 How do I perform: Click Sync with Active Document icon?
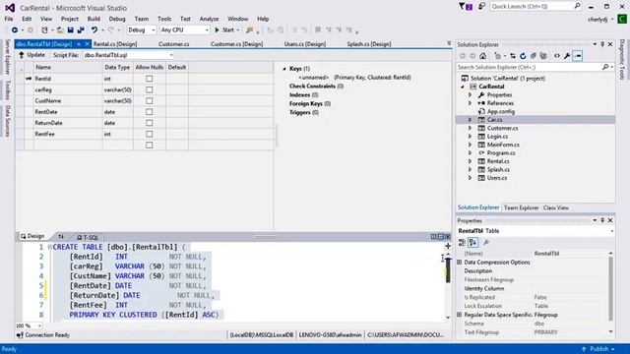[x=513, y=56]
